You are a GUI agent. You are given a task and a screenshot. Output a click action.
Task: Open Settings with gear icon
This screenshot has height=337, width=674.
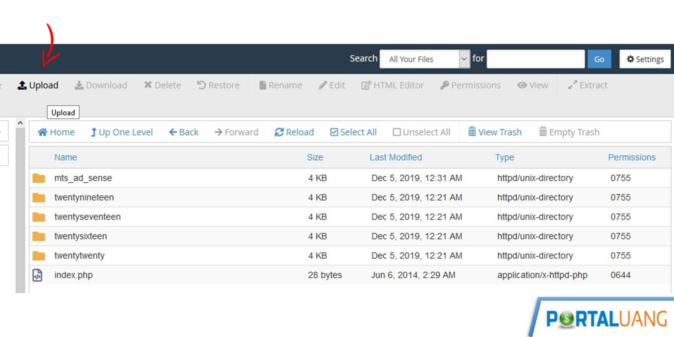coord(645,59)
